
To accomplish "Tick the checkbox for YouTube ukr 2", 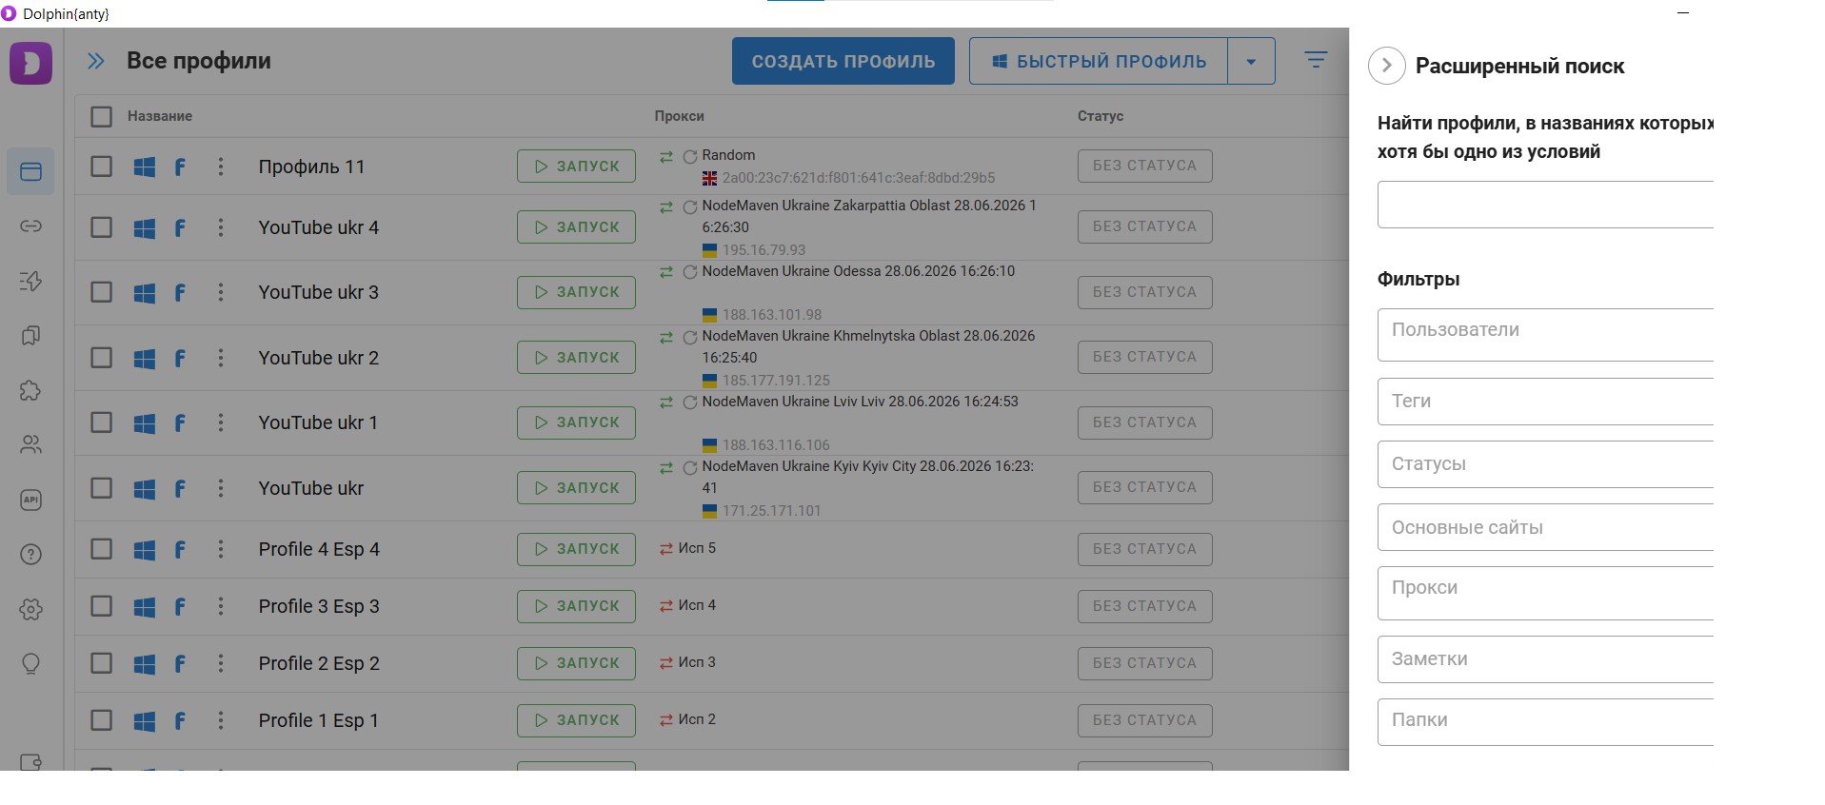I will click(102, 358).
